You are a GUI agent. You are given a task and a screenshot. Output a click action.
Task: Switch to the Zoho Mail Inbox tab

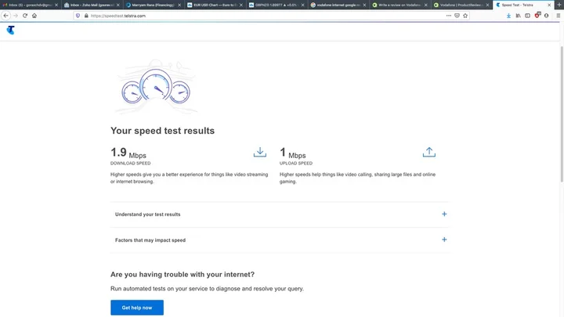(x=92, y=5)
